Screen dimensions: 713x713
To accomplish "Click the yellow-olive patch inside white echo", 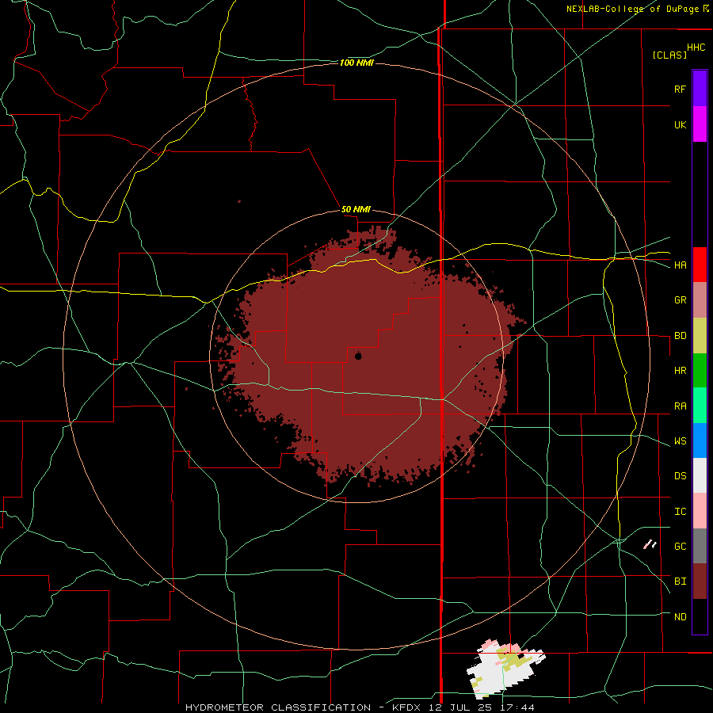I will click(x=513, y=658).
